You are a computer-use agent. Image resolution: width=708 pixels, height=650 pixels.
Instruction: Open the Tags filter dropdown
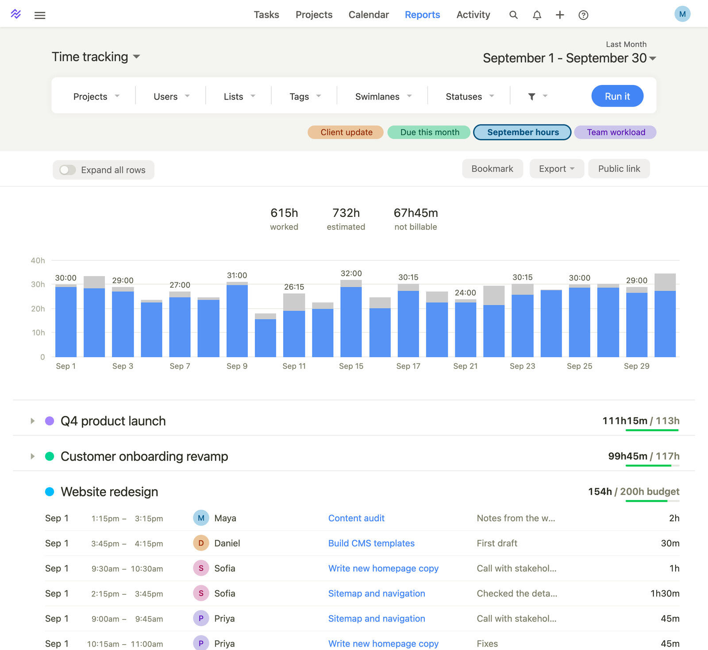[305, 96]
